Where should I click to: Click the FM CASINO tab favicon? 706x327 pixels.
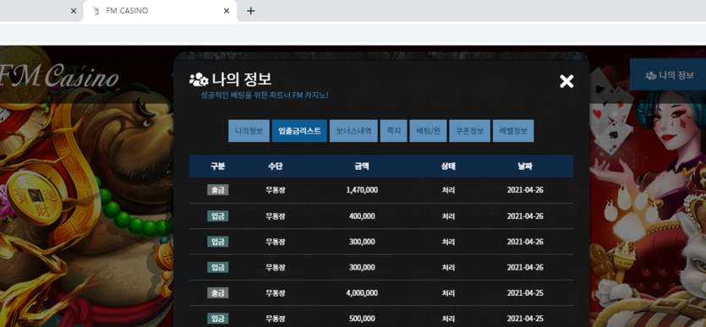[96, 11]
